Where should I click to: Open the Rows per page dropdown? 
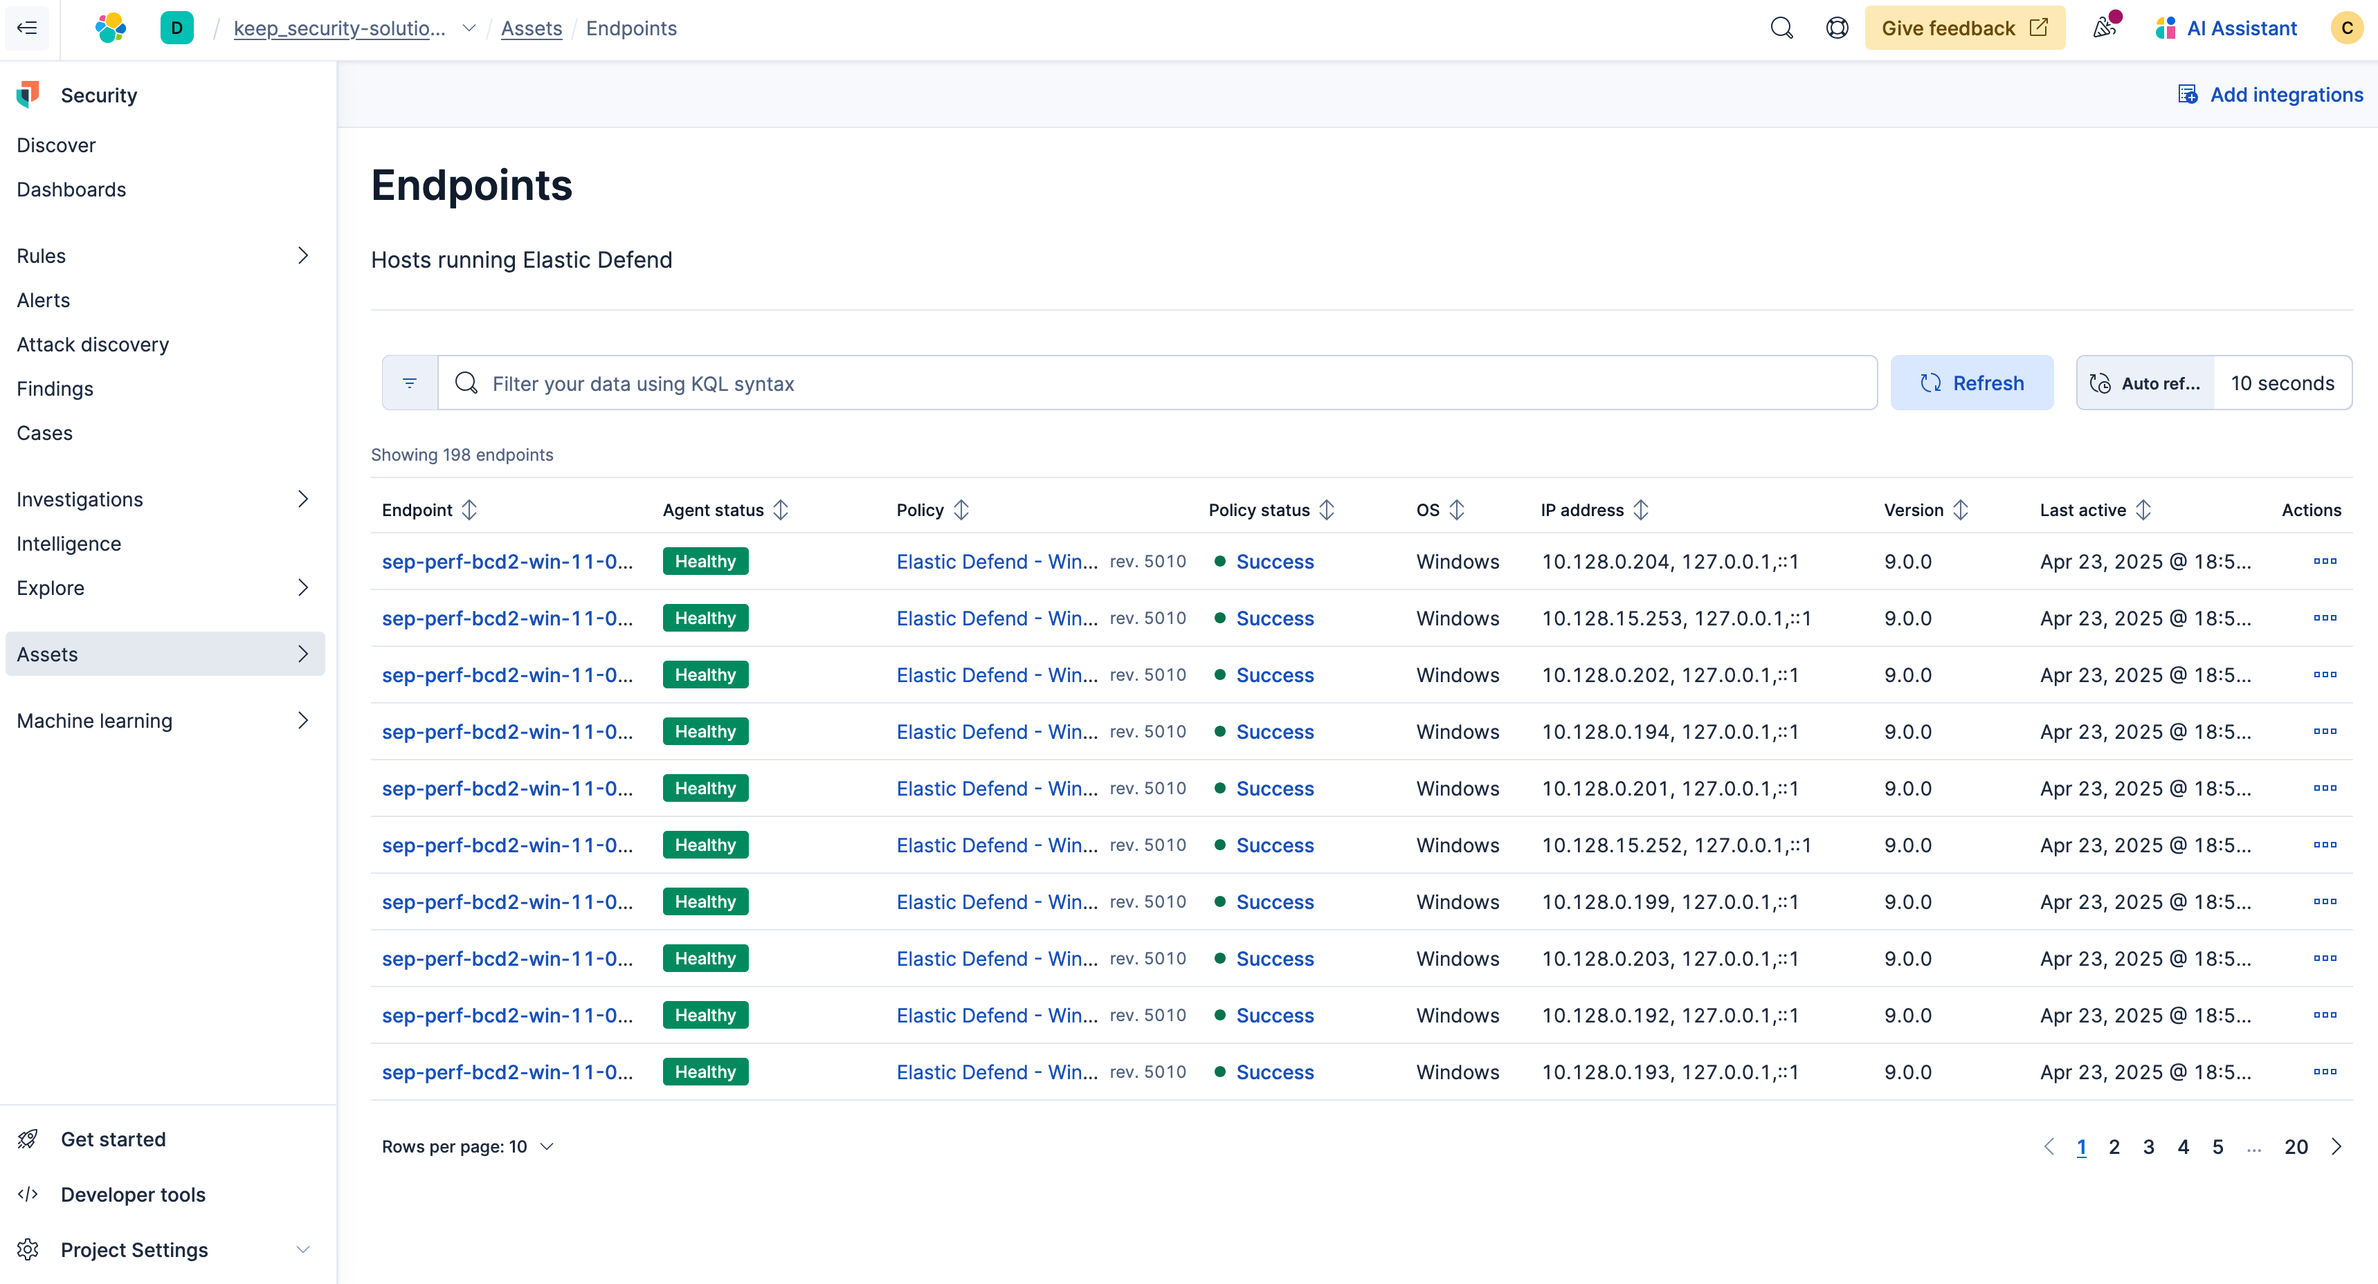pos(468,1146)
